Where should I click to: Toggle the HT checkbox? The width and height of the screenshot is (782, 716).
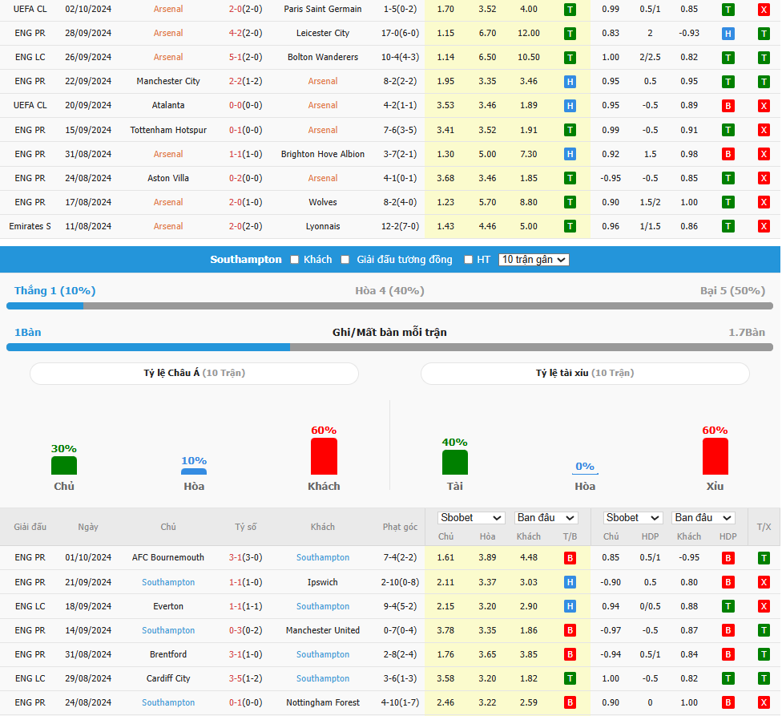[468, 260]
